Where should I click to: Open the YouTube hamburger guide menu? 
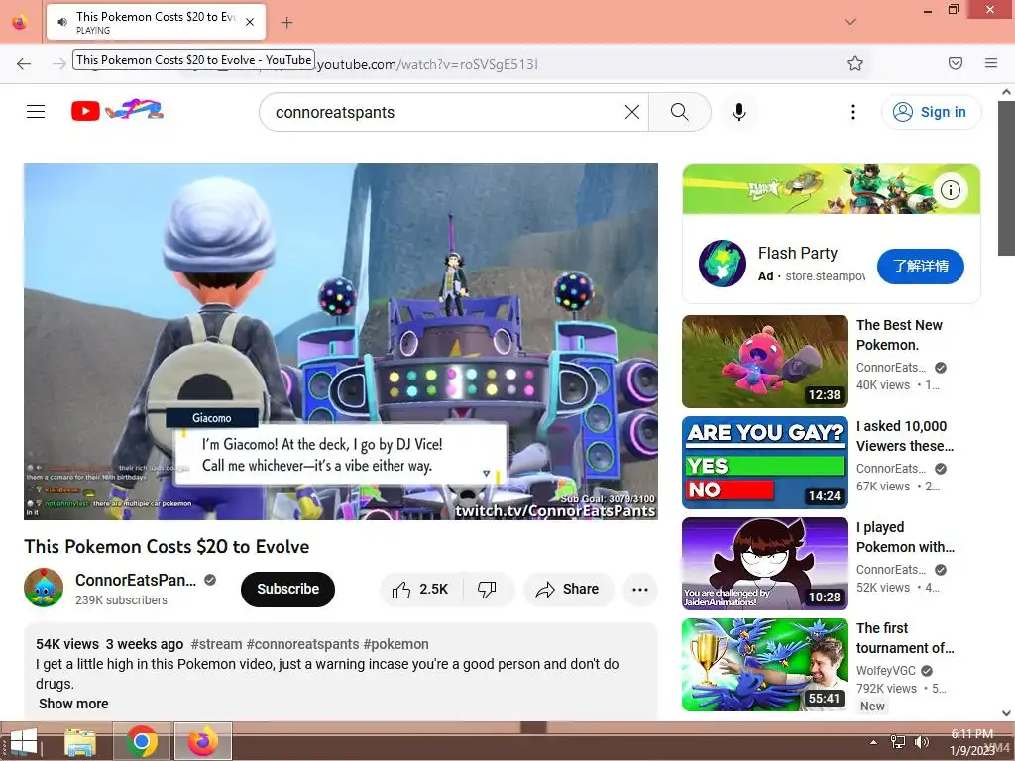[36, 112]
